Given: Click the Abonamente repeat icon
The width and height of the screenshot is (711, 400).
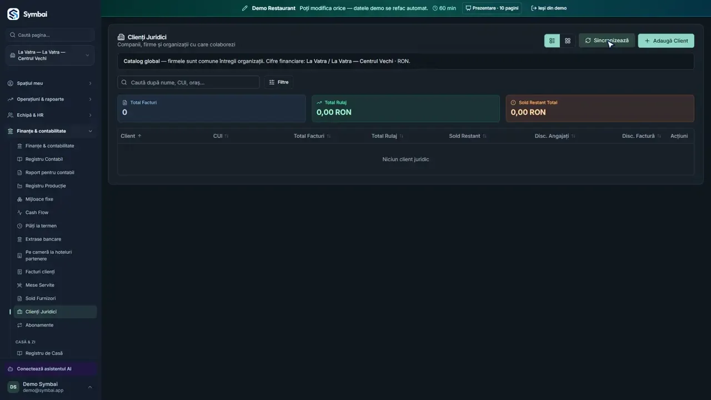Looking at the screenshot, I should tap(20, 325).
